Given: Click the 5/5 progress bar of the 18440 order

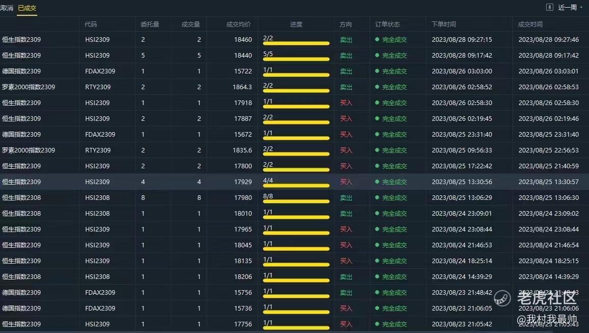Looking at the screenshot, I should point(296,59).
